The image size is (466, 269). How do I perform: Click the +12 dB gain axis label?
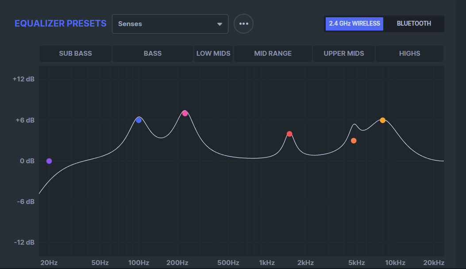click(23, 79)
